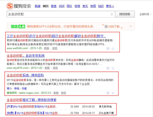Open the 全部时间 time filter dropdown

pyautogui.click(x=145, y=14)
